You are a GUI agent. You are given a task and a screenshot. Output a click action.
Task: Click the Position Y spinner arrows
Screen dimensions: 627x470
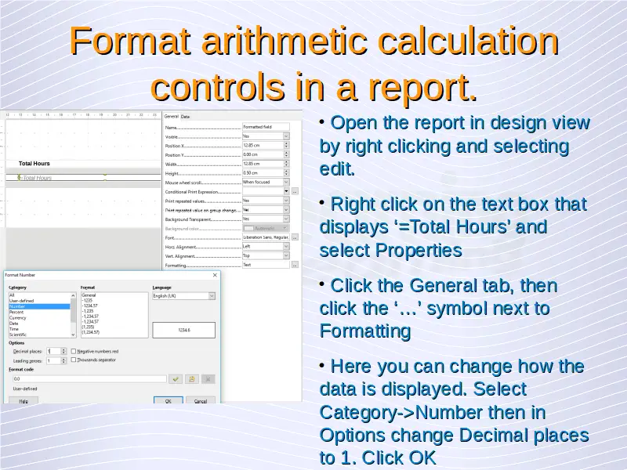(286, 154)
